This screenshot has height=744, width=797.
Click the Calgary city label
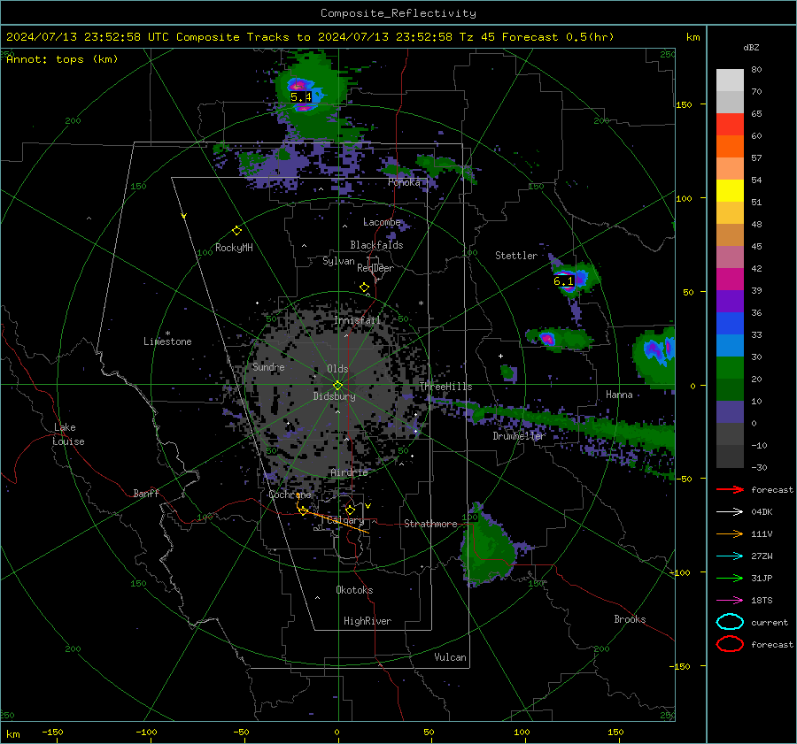(345, 520)
